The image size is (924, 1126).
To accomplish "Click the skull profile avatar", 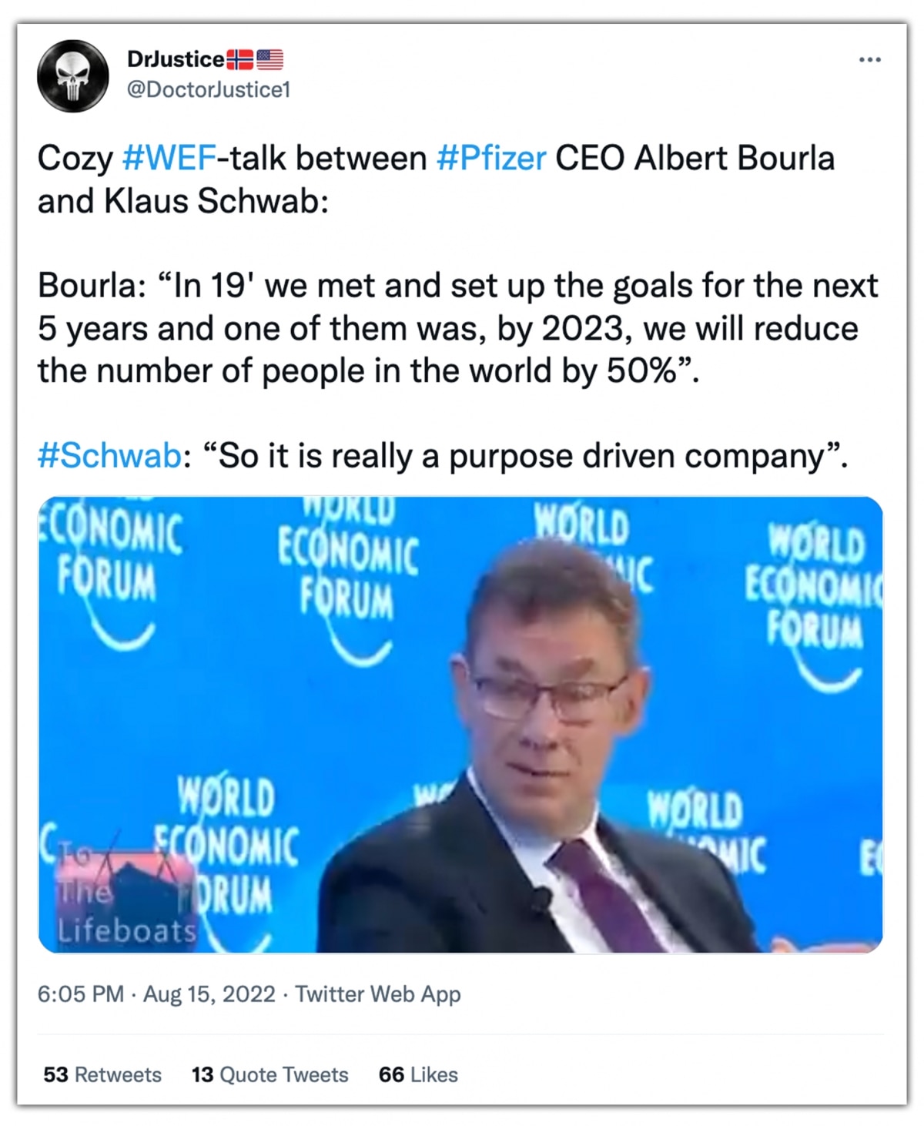I will pyautogui.click(x=72, y=75).
